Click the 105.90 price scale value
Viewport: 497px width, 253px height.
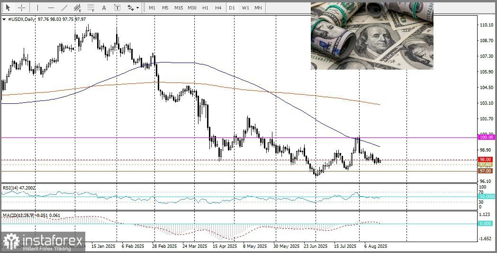click(487, 72)
